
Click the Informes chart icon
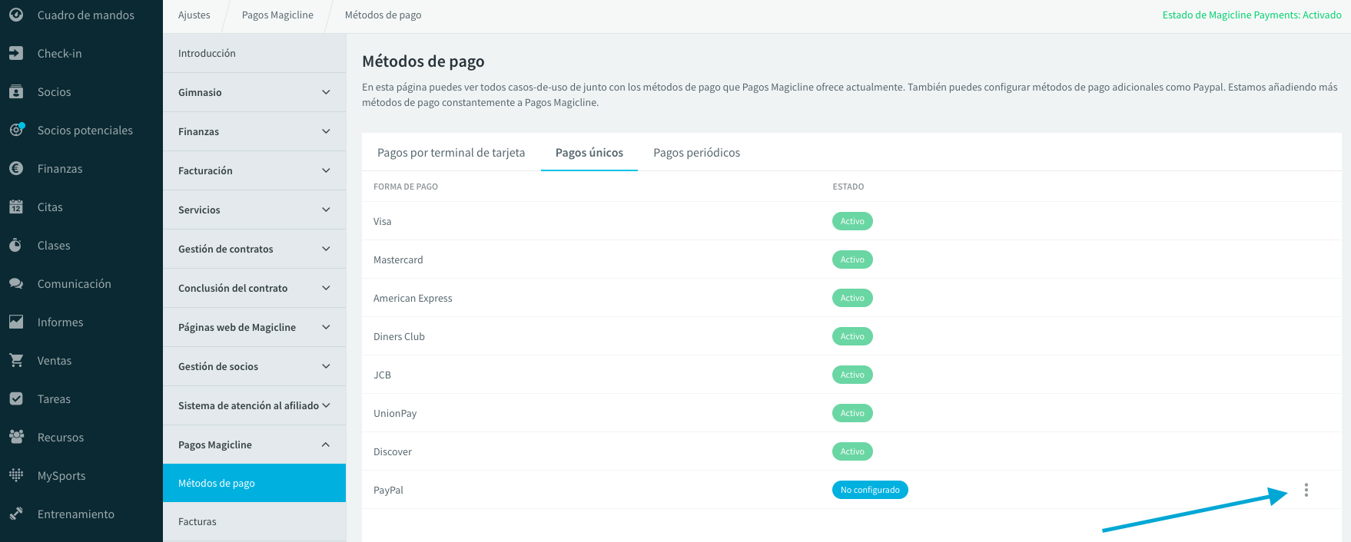(16, 322)
